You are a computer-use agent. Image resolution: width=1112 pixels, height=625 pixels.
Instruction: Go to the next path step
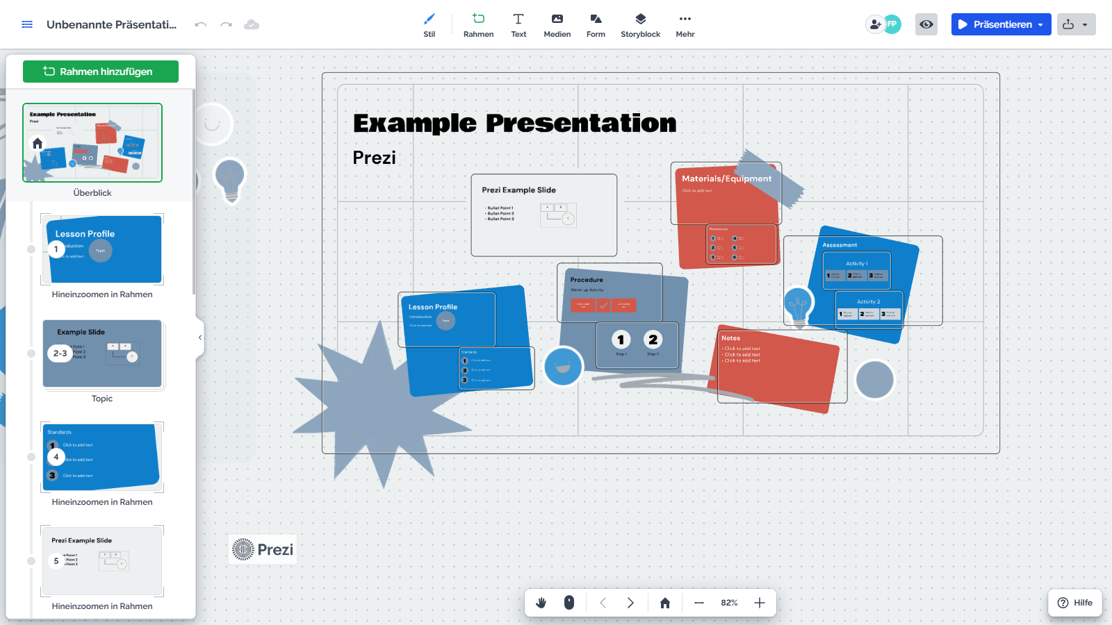point(630,603)
